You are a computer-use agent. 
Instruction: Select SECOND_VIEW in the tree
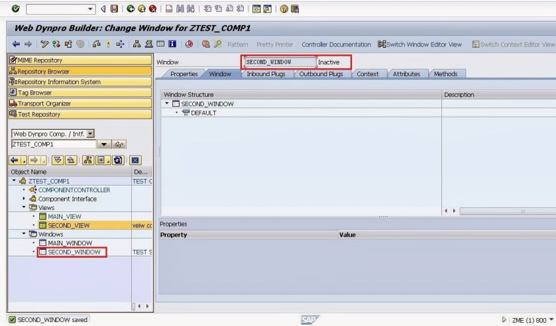pos(68,225)
